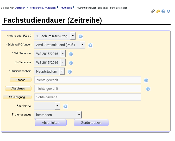
Task: Show info for Köpfe oder Fälle
Action: coord(81,36)
